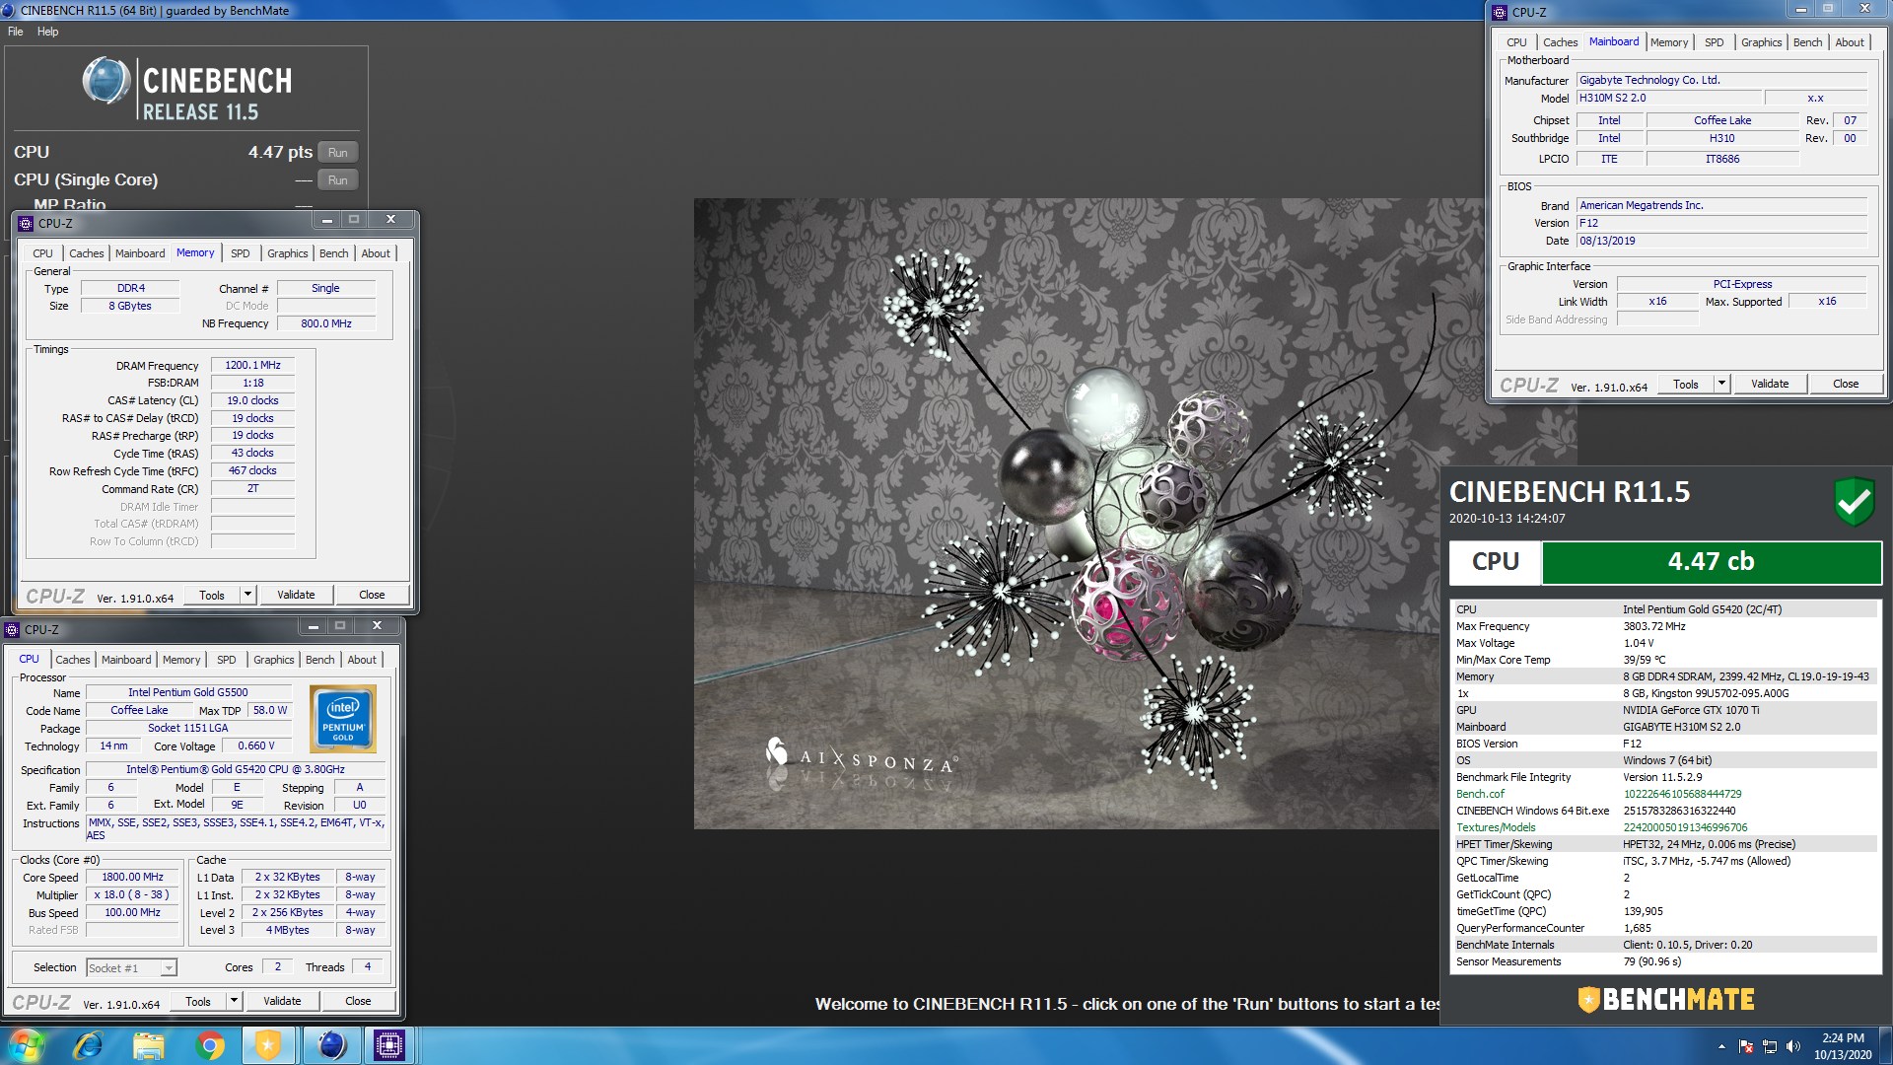Click the green 4.47 cb score bar
This screenshot has width=1893, height=1065.
tap(1712, 562)
